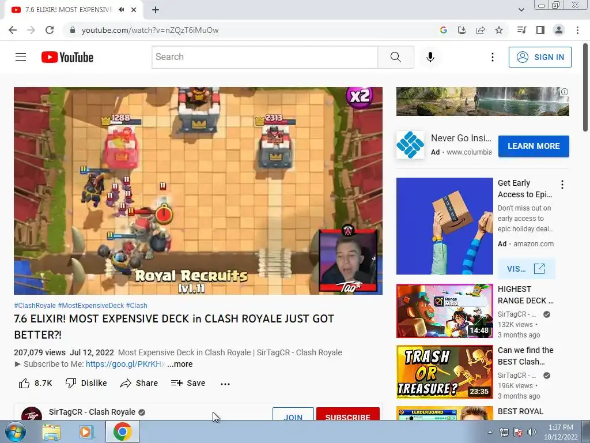View site info via padlock icon
Screen dimensions: 590x443
(73, 30)
